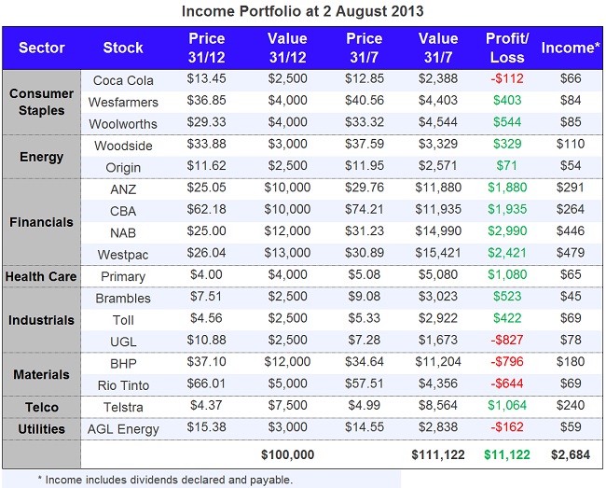Click the $2,684 total income cell
This screenshot has height=488, width=606.
pyautogui.click(x=567, y=454)
